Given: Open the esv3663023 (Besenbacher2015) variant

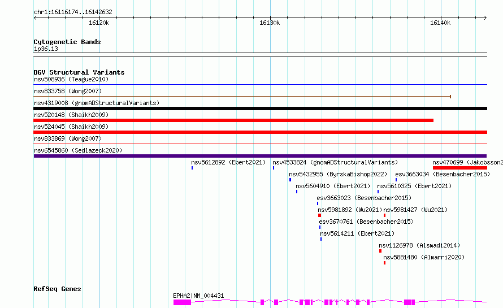Looking at the screenshot, I should pyautogui.click(x=364, y=198).
